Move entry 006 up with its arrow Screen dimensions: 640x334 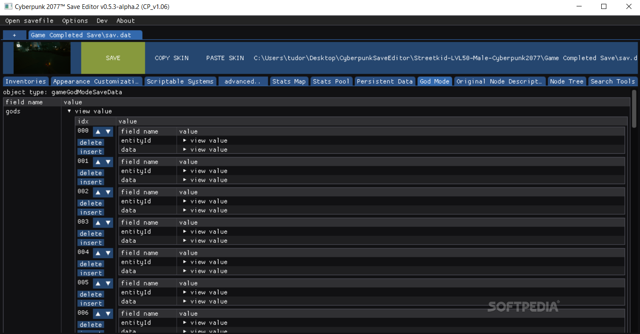point(98,314)
